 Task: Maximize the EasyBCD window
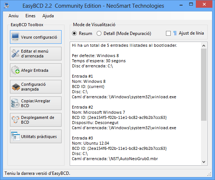pos(191,4)
